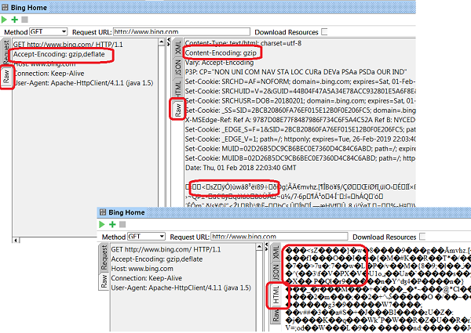Click User-Agent line in the top window
Image resolution: width=471 pixels, height=333 pixels.
(83, 83)
